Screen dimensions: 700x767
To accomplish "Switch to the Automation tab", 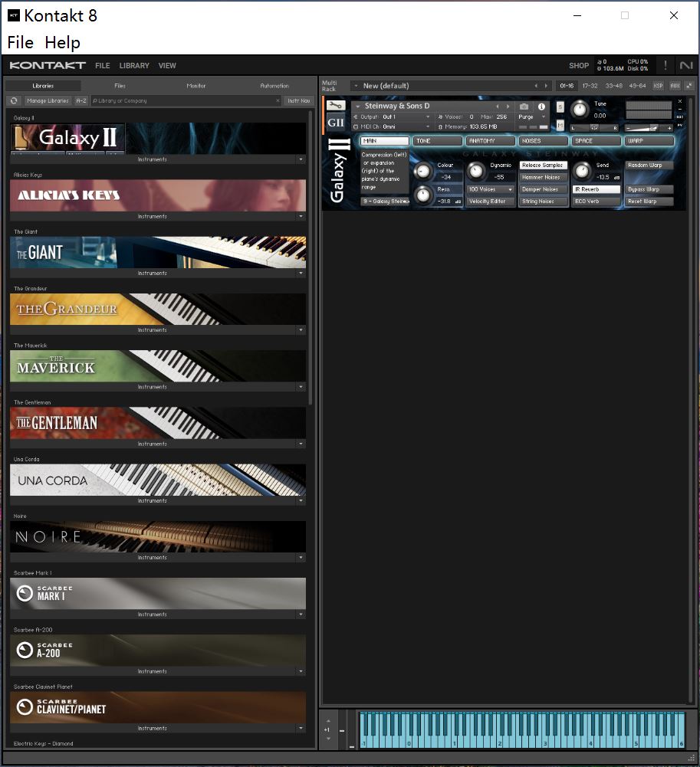I will coord(274,86).
